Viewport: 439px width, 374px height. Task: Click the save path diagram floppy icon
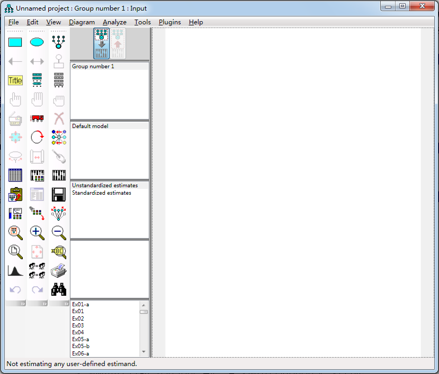pos(59,195)
